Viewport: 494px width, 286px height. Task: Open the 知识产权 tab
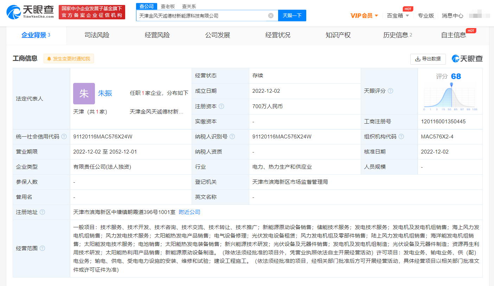pyautogui.click(x=338, y=35)
